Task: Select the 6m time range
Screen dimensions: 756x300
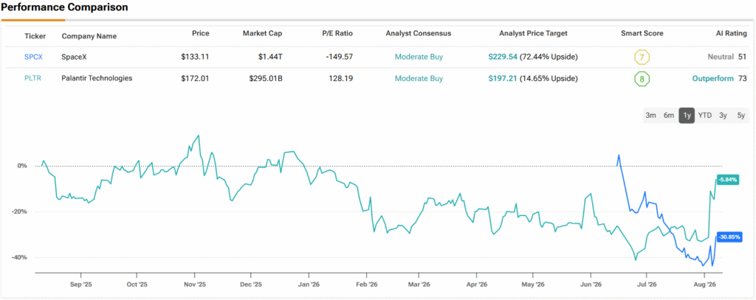Action: click(x=669, y=116)
